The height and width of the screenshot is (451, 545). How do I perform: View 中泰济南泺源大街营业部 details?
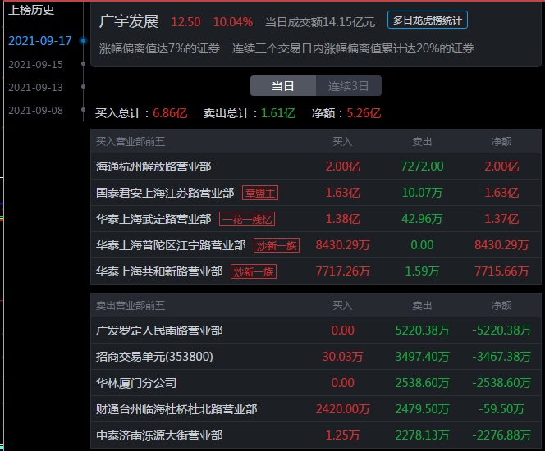click(x=159, y=435)
